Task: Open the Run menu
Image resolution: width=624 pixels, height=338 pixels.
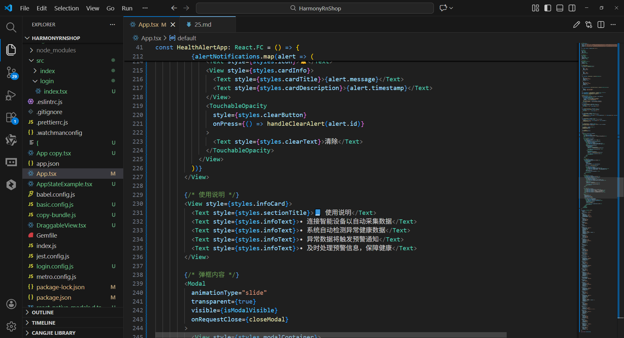Action: pos(127,8)
